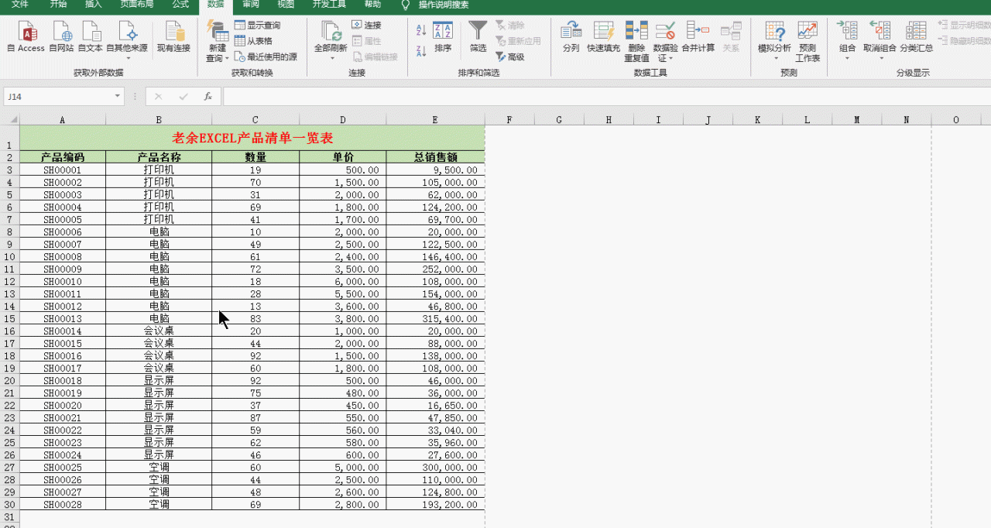
Task: Click 显示查询 show queries
Action: click(258, 26)
